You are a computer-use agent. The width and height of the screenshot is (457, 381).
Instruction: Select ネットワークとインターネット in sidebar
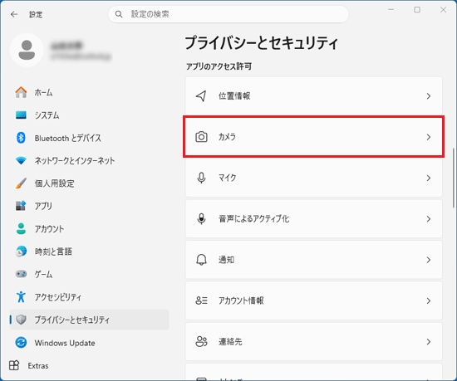coord(75,161)
